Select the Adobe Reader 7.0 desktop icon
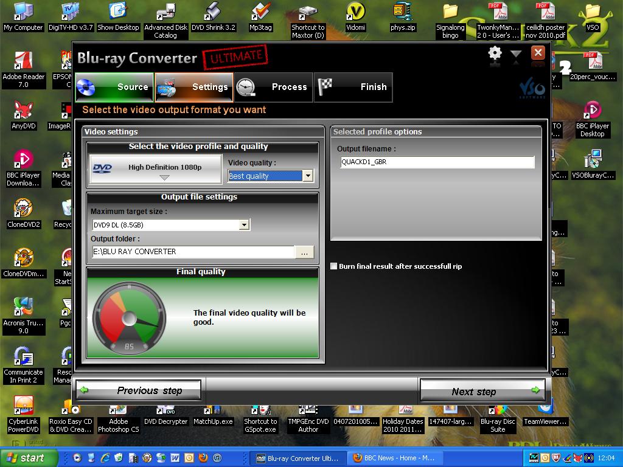Viewport: 623px width, 467px height. coord(24,70)
